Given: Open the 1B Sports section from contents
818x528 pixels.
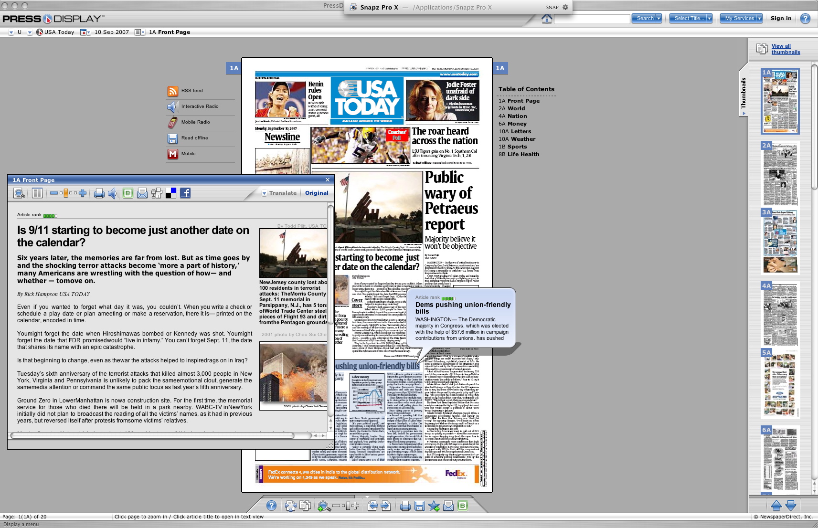Looking at the screenshot, I should 513,147.
